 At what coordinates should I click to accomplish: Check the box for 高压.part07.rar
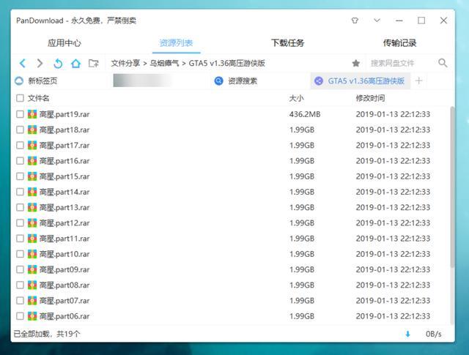point(20,301)
